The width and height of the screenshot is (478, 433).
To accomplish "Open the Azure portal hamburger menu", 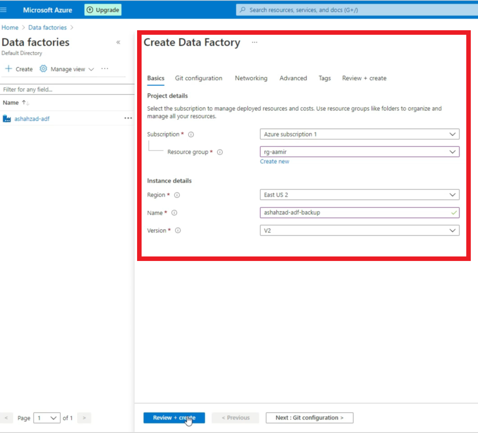I will (3, 10).
